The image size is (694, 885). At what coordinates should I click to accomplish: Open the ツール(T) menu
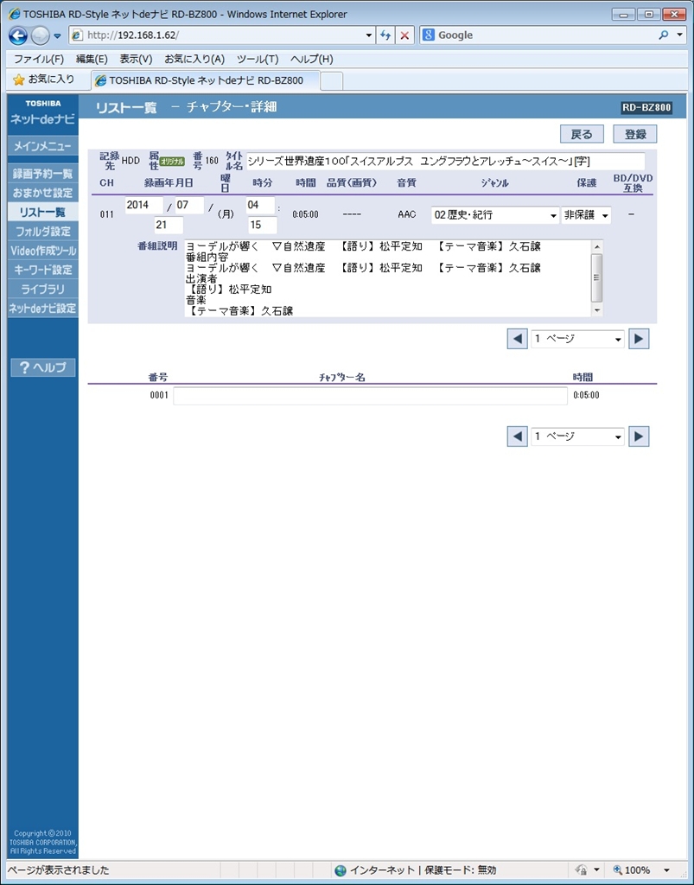click(258, 59)
